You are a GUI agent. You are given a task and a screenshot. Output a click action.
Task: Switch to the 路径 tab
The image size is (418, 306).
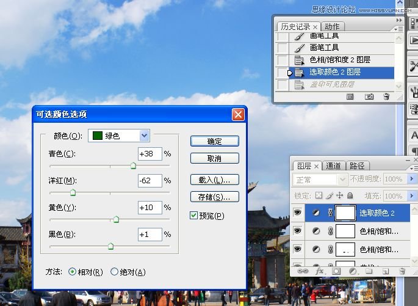point(357,166)
